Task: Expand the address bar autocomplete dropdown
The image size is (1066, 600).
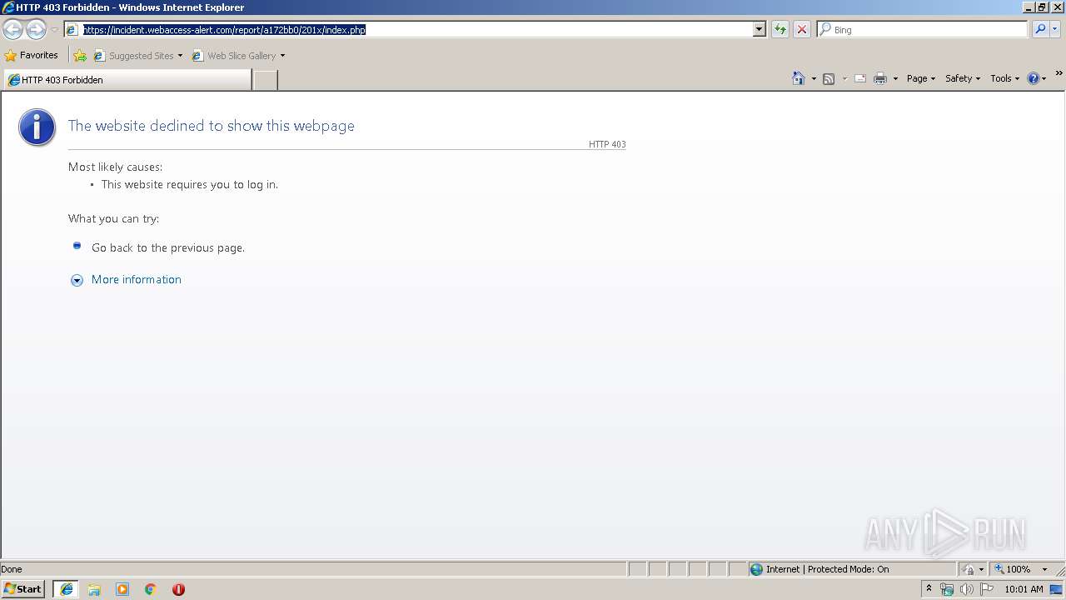Action: (x=759, y=30)
